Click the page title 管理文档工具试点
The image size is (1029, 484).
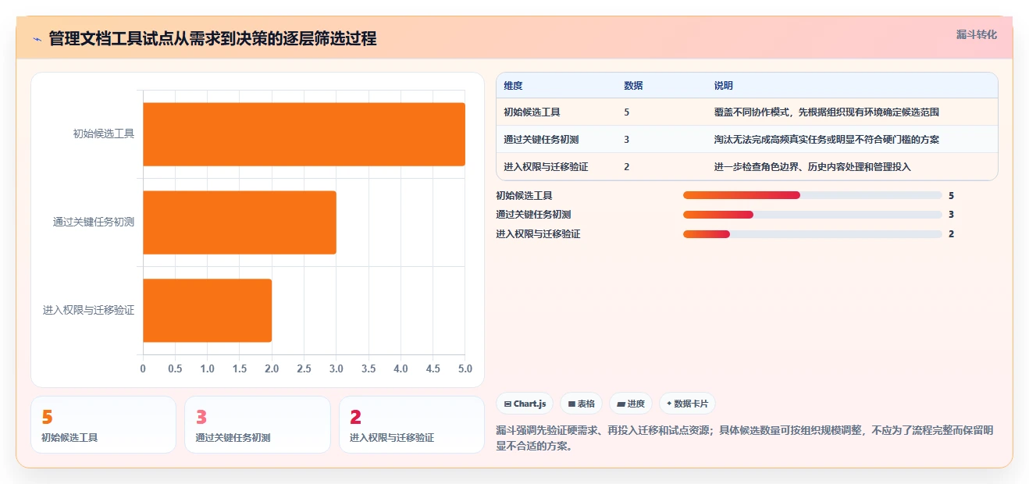(212, 39)
